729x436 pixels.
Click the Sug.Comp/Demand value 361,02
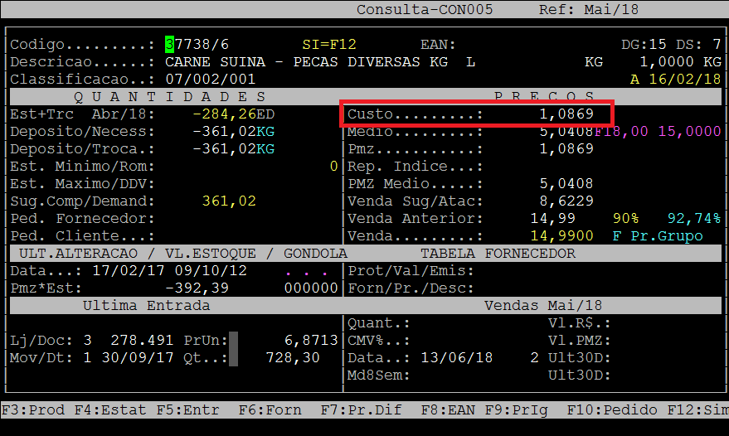click(x=229, y=201)
